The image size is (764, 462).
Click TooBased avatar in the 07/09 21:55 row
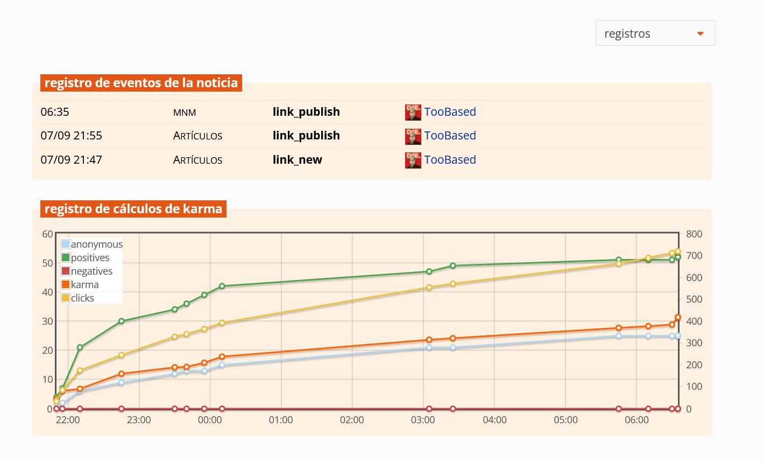point(413,136)
